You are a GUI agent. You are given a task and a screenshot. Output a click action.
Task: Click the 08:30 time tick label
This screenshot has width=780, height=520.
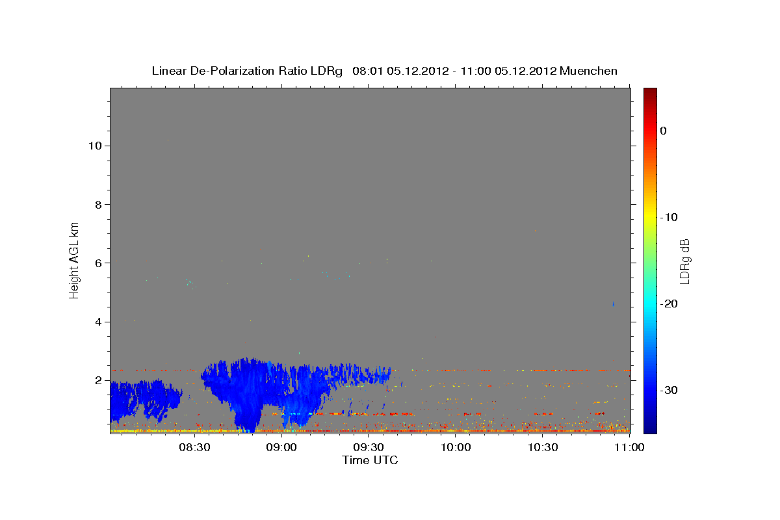pyautogui.click(x=196, y=448)
